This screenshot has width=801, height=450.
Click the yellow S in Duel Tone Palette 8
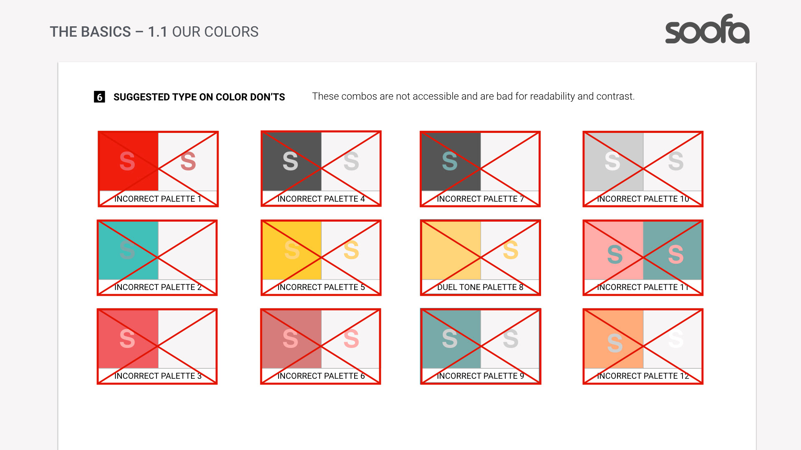tap(510, 250)
